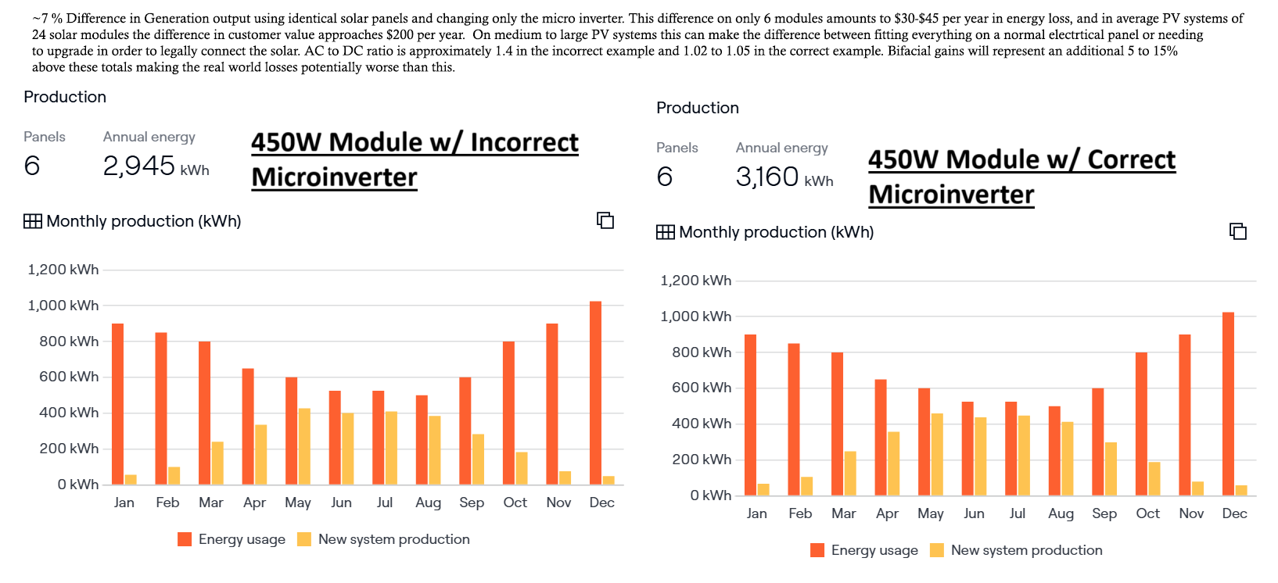Select October energy usage bar in left chart
Image resolution: width=1278 pixels, height=583 pixels.
pyautogui.click(x=508, y=413)
